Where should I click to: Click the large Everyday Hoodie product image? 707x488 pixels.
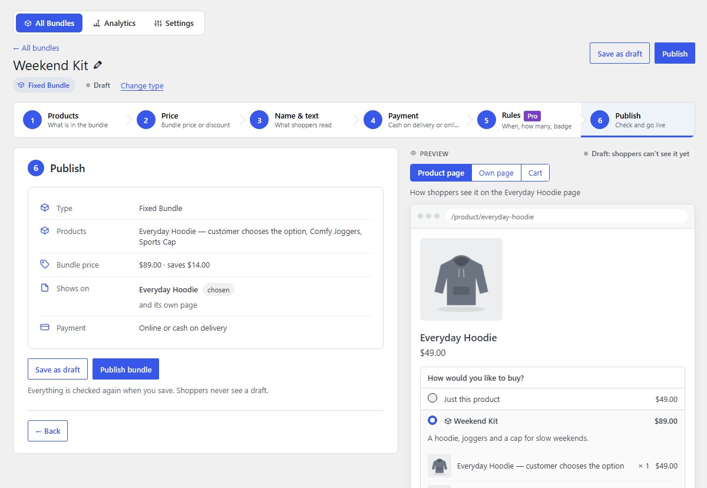[461, 279]
